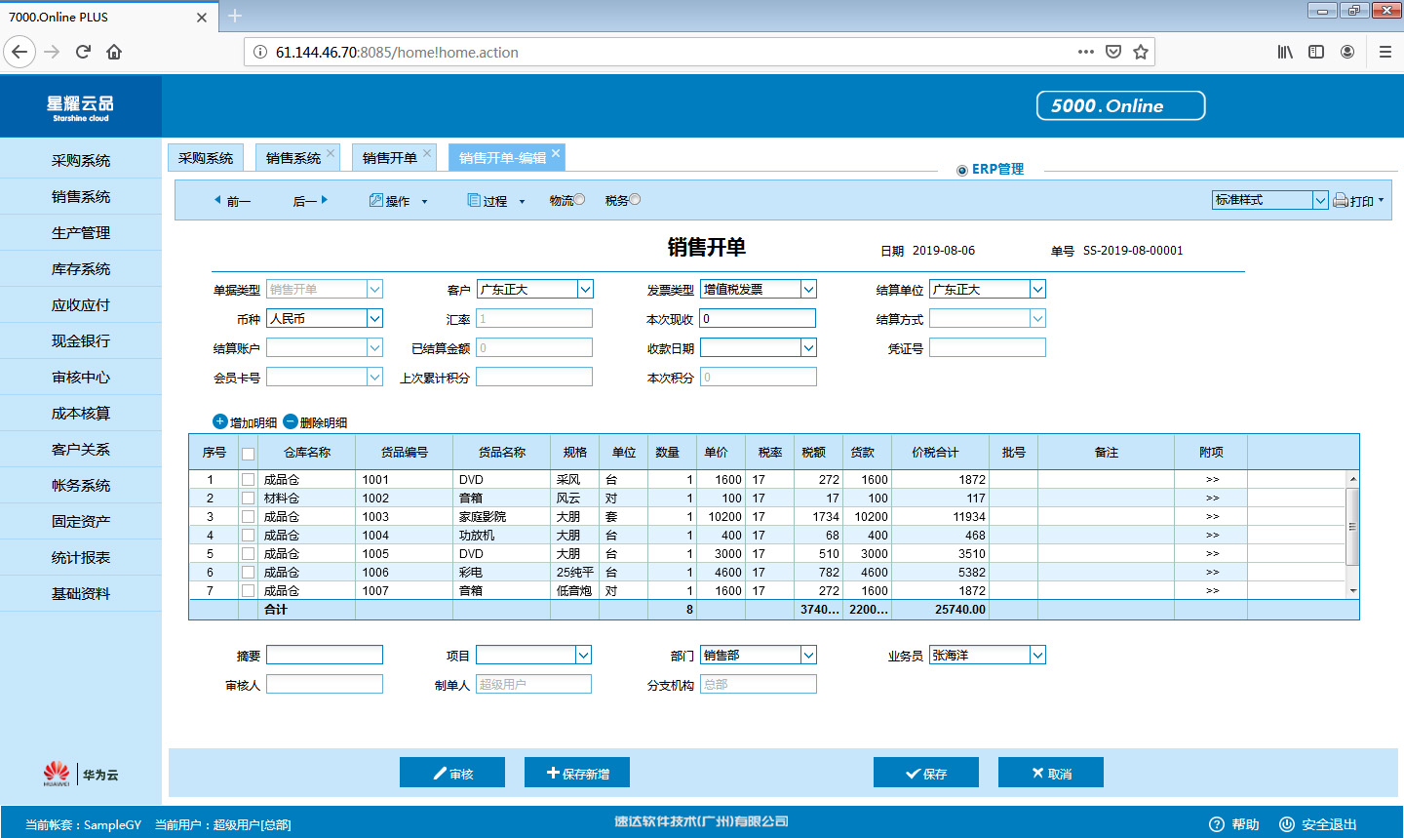Click table scrollbar down arrow
Screen dimensions: 1404x838
(1352, 591)
